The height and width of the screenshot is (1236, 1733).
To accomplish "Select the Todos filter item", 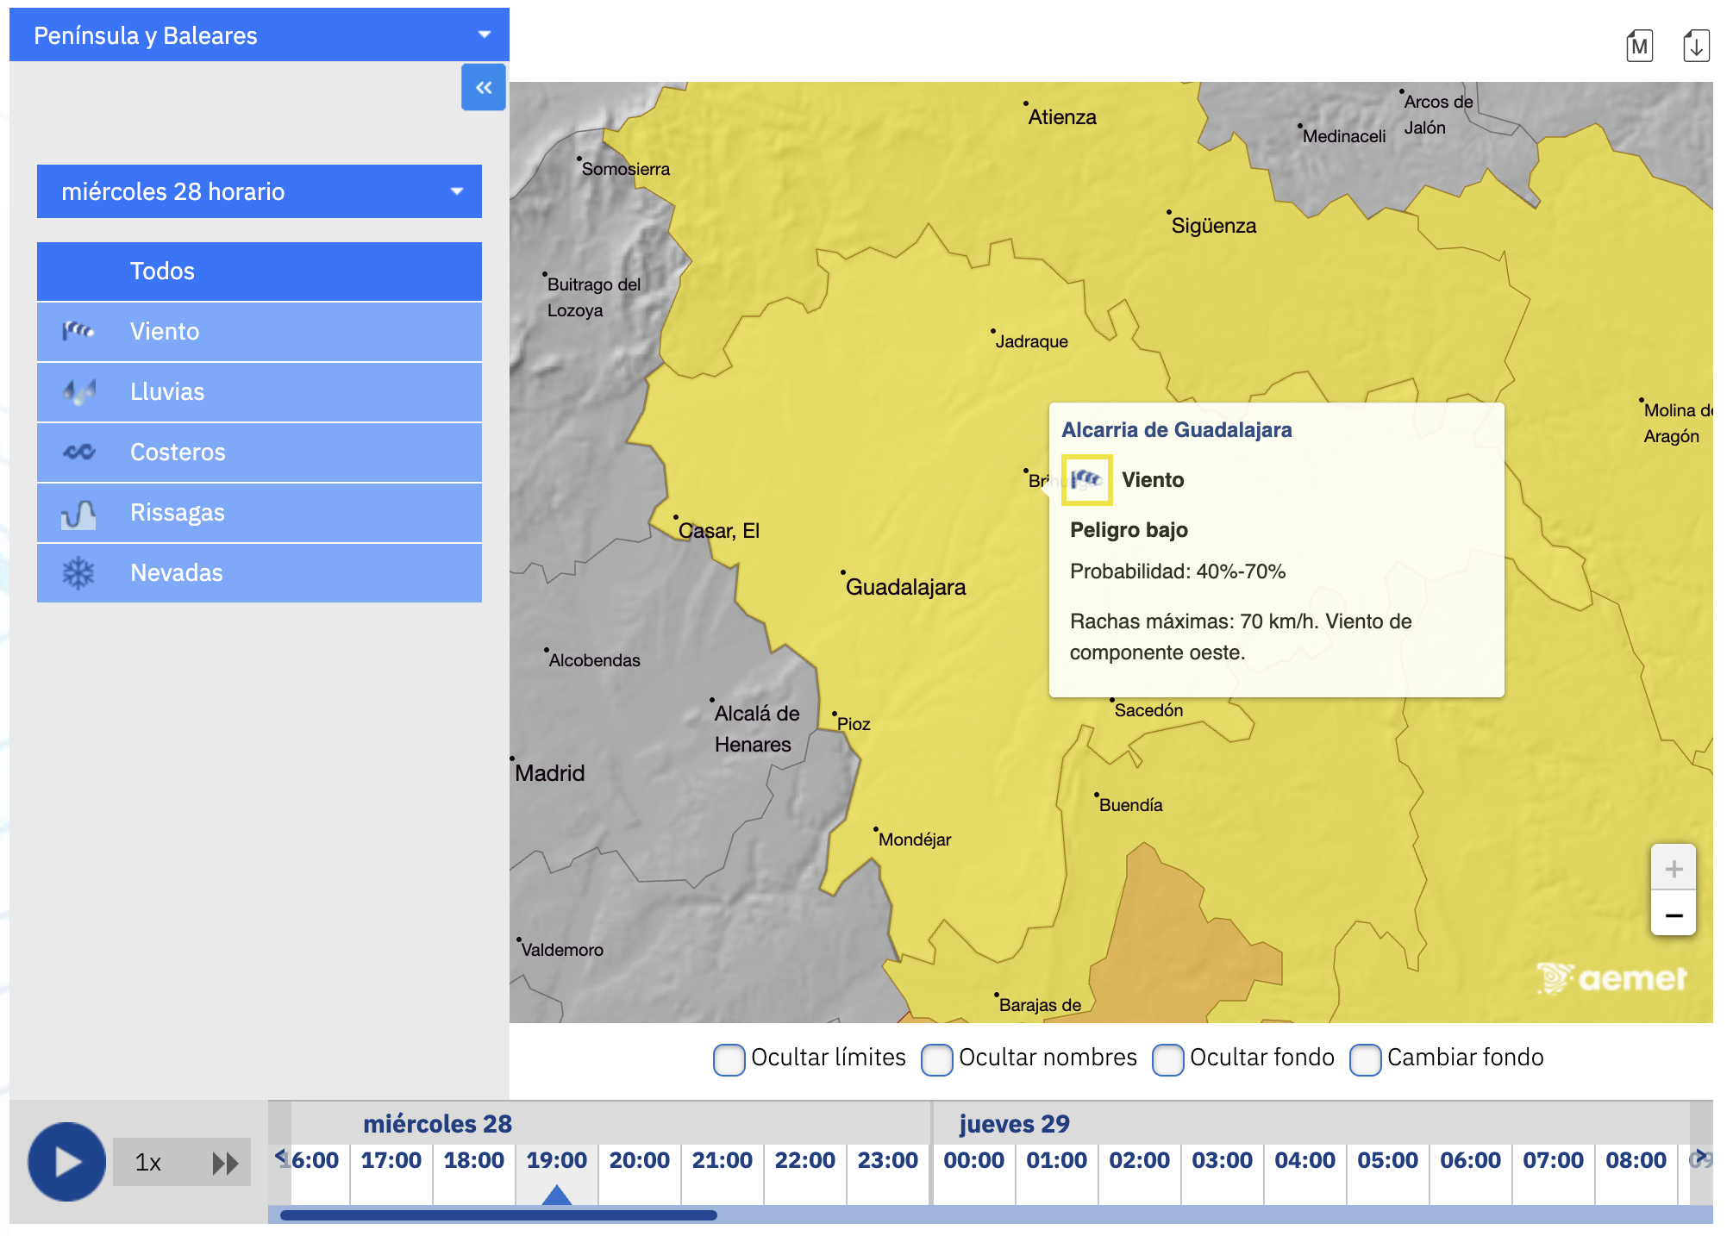I will pos(260,271).
